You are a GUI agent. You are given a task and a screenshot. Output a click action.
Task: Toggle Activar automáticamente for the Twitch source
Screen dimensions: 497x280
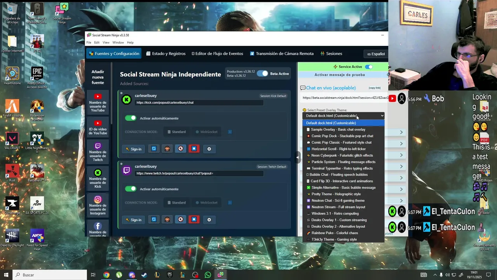[130, 189]
